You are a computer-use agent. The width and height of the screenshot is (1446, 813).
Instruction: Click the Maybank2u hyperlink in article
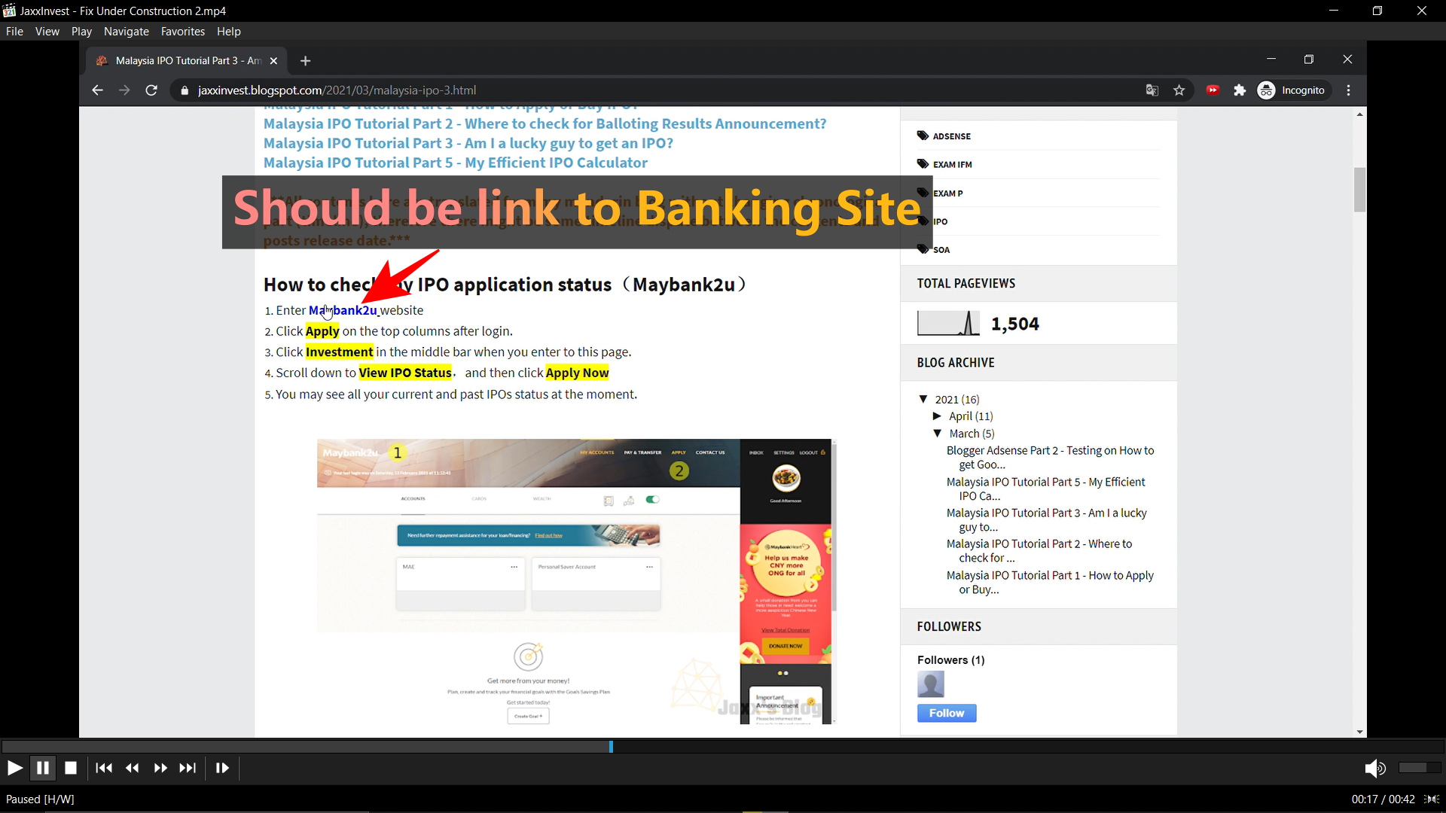coord(342,309)
